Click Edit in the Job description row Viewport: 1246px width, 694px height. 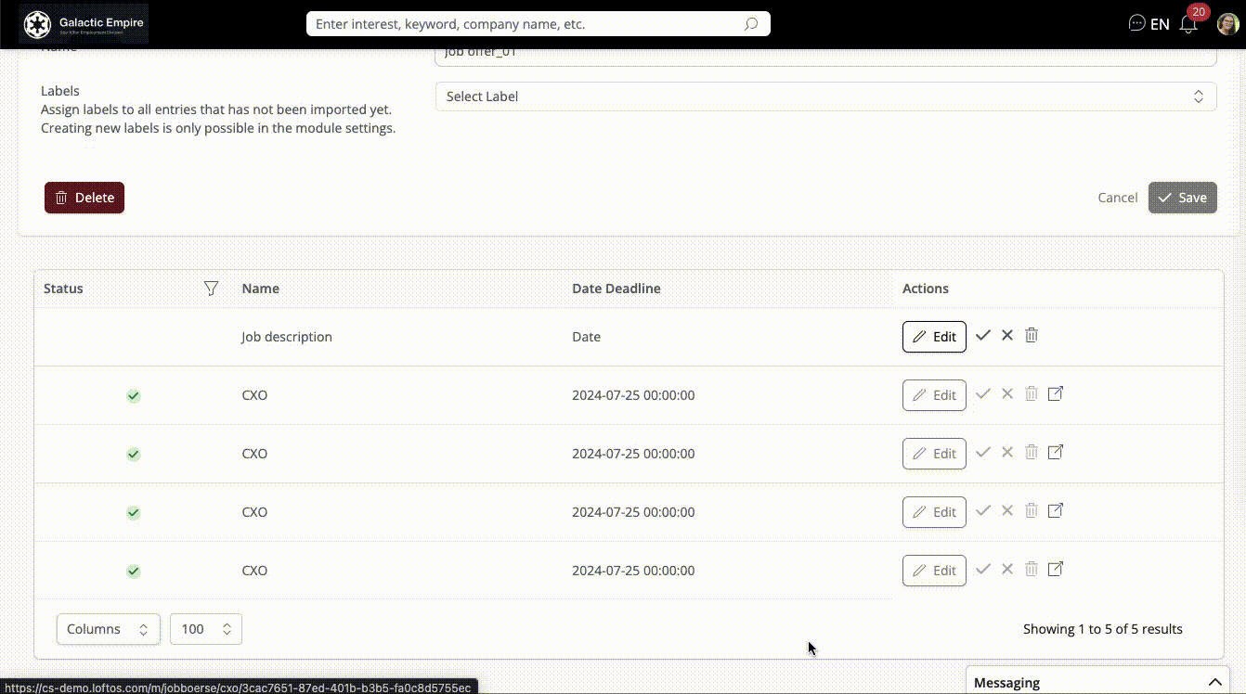(934, 337)
